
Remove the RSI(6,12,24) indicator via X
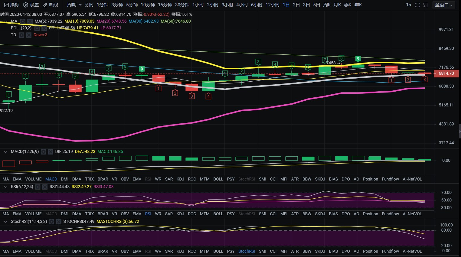click(x=45, y=187)
